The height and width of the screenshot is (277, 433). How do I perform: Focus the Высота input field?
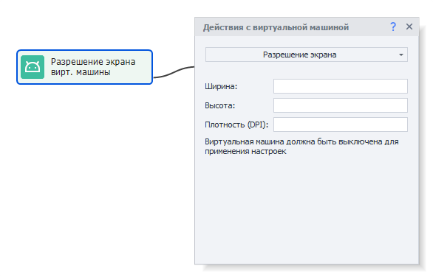pos(341,105)
